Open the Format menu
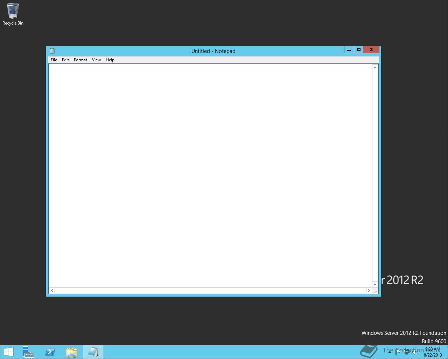This screenshot has width=448, height=359. [x=80, y=60]
